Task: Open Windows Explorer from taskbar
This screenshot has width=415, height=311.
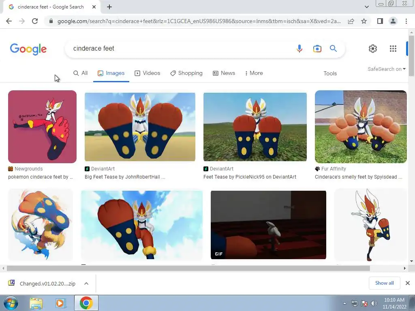Action: click(36, 303)
